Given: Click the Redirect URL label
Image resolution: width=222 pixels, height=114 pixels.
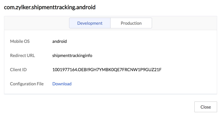Looking at the screenshot, I should click(x=22, y=55).
